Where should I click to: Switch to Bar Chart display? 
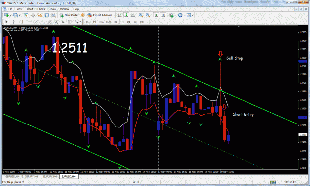pyautogui.click(x=120, y=15)
